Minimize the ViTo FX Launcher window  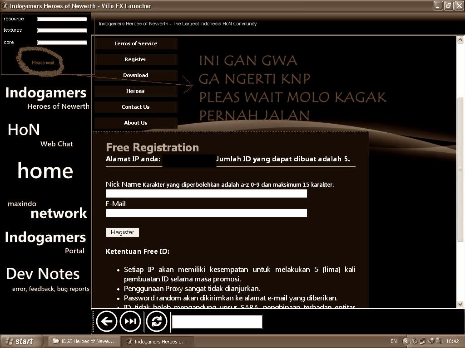coord(438,5)
